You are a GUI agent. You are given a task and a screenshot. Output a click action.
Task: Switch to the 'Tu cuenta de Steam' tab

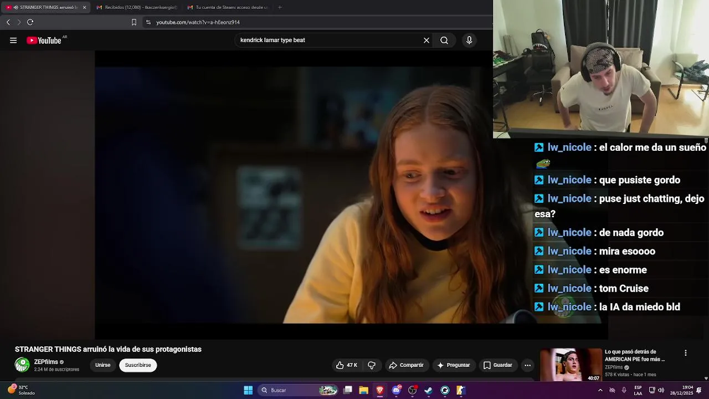[x=227, y=7]
